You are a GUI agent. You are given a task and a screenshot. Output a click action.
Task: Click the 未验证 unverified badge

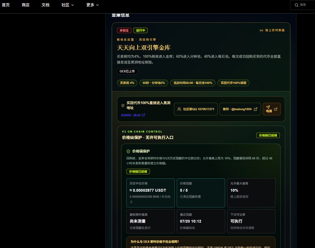click(x=124, y=30)
